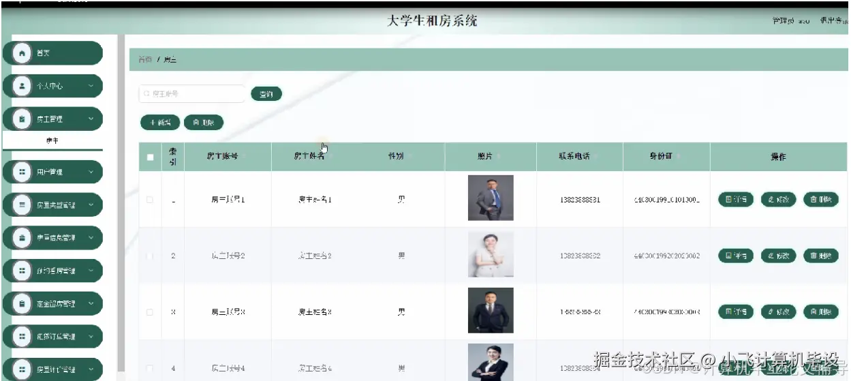Expand the 房屋评价管理 chevron
This screenshot has width=851, height=381.
pyautogui.click(x=91, y=369)
